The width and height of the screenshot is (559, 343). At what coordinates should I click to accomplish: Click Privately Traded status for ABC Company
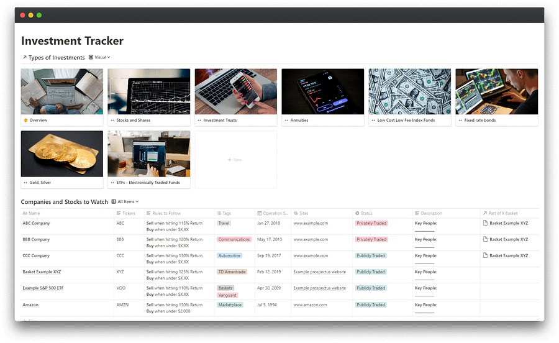click(x=371, y=223)
